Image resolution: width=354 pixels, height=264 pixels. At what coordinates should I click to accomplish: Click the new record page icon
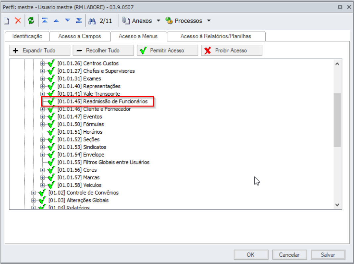[6, 21]
